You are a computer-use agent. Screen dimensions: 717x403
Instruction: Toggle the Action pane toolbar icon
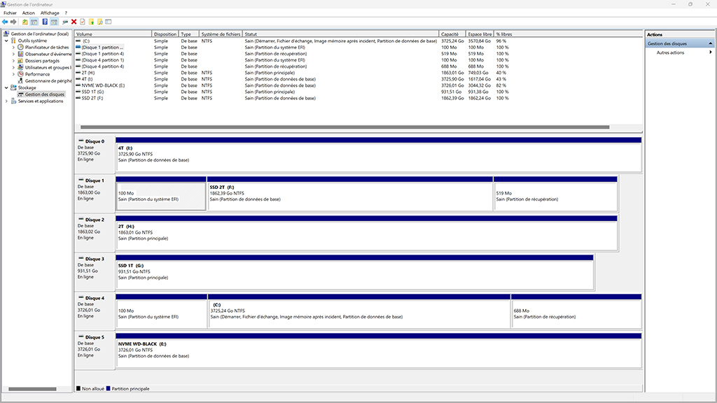pyautogui.click(x=54, y=22)
